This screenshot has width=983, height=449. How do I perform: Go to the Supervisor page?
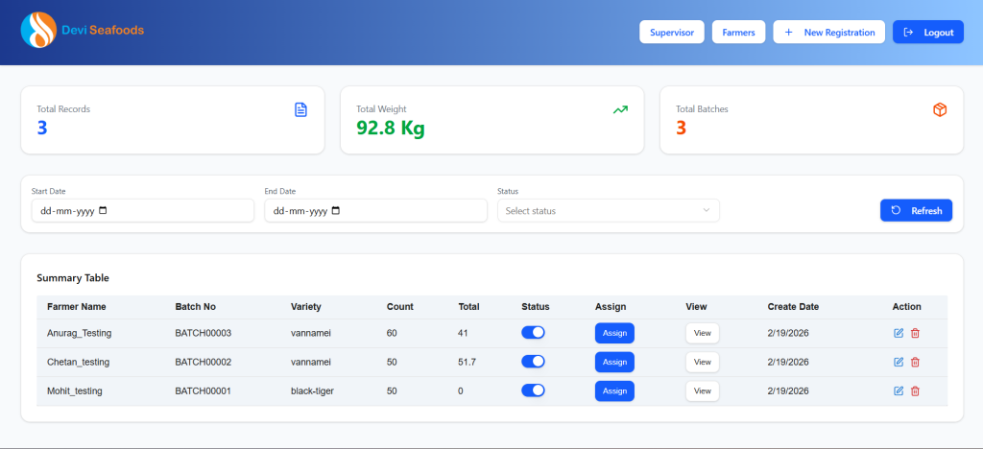(x=672, y=32)
